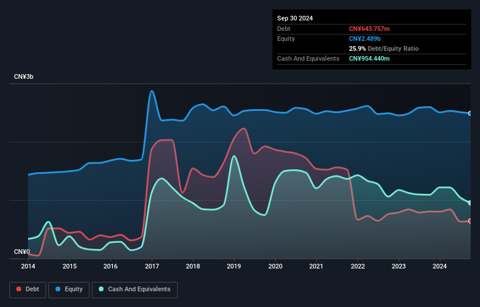This screenshot has height=307, width=480.
Task: Click the blue Equity legend dot
Action: pos(58,289)
